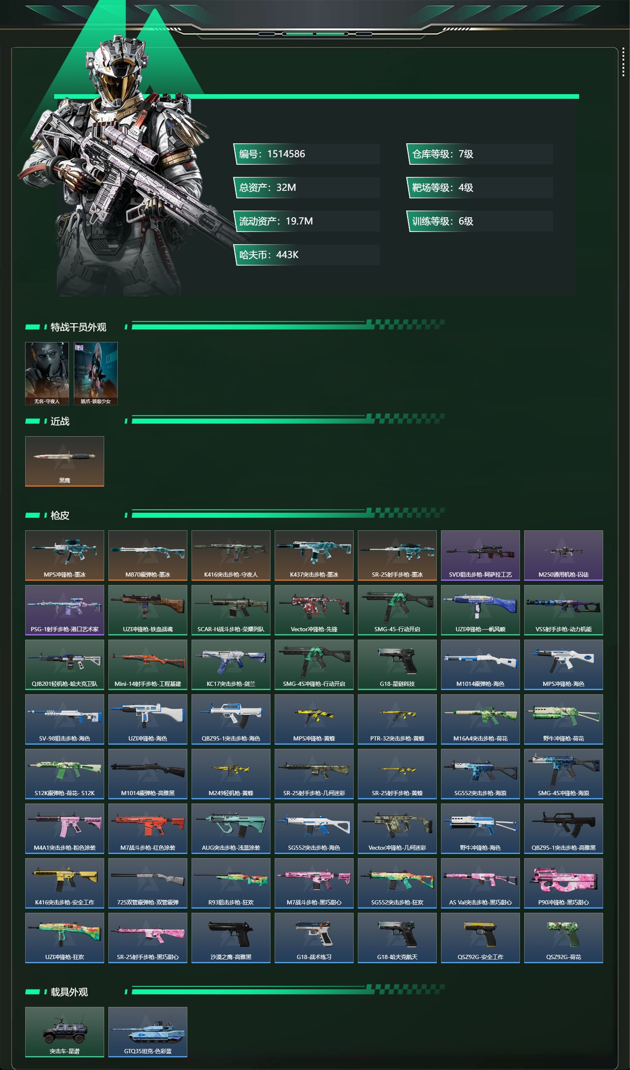This screenshot has width=630, height=1070.
Task: Open the 沙漠之鹰-高雅黑 pistol skin
Action: click(231, 938)
